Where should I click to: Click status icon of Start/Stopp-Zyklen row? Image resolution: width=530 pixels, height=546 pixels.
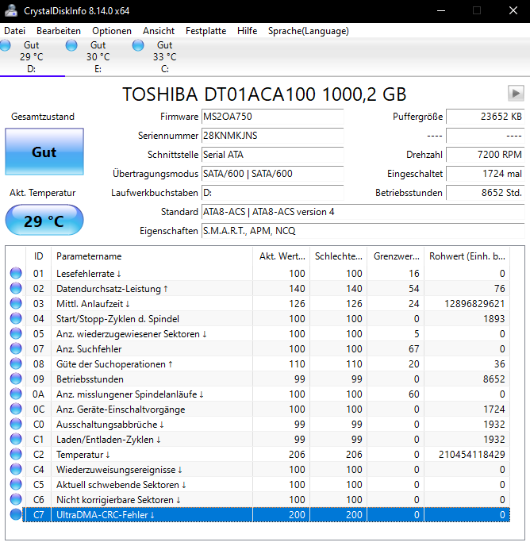[x=16, y=318]
